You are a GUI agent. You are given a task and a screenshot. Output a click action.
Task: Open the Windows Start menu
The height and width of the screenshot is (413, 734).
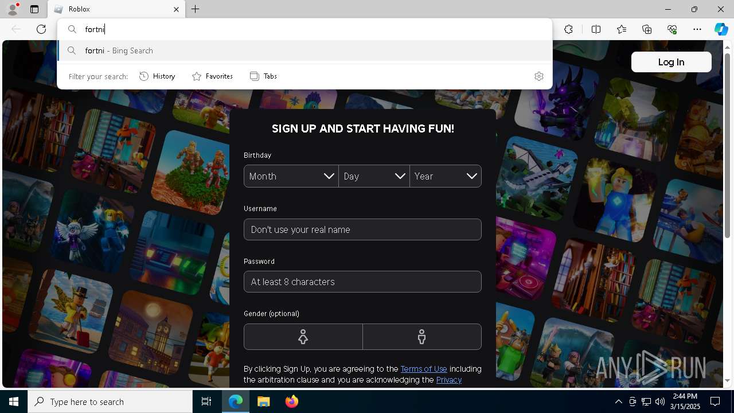[14, 402]
